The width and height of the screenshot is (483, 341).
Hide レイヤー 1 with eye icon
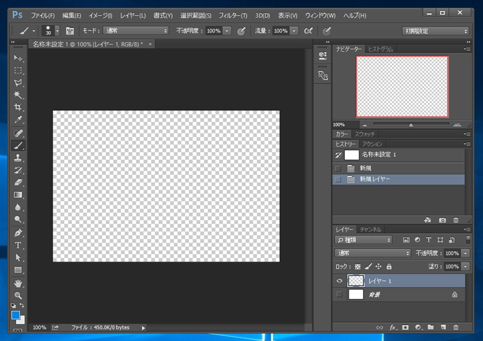[339, 281]
